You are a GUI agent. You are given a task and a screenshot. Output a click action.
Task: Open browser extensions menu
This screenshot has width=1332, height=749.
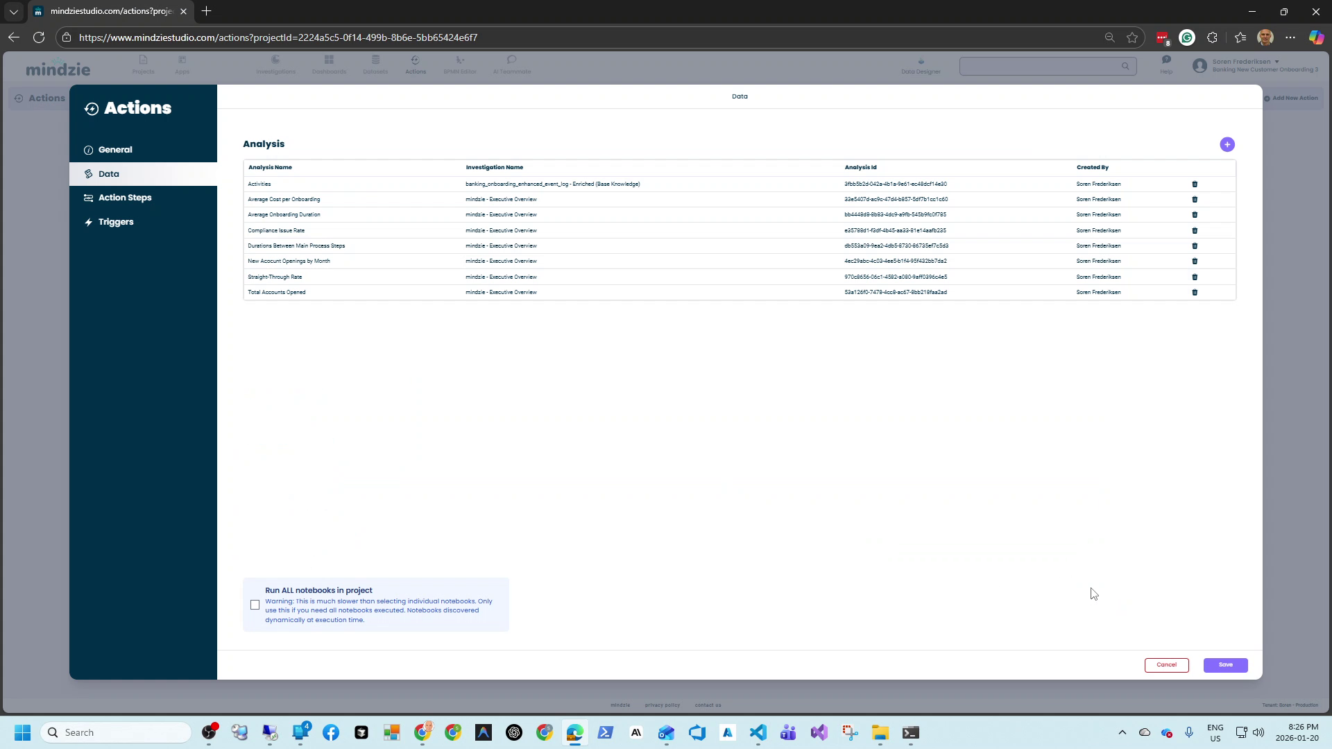1212,37
